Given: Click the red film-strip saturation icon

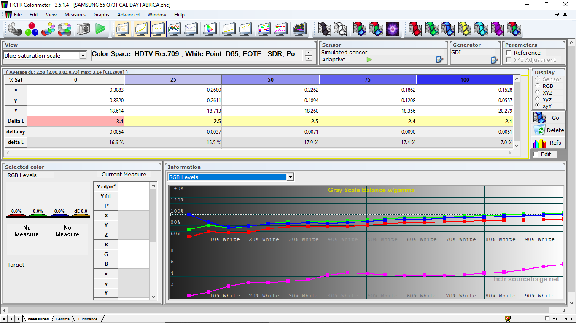Looking at the screenshot, I should tap(415, 29).
